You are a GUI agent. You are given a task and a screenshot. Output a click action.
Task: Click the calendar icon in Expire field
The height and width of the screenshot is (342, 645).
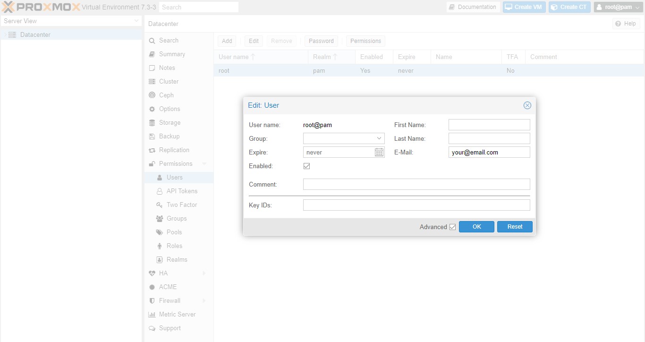point(379,152)
